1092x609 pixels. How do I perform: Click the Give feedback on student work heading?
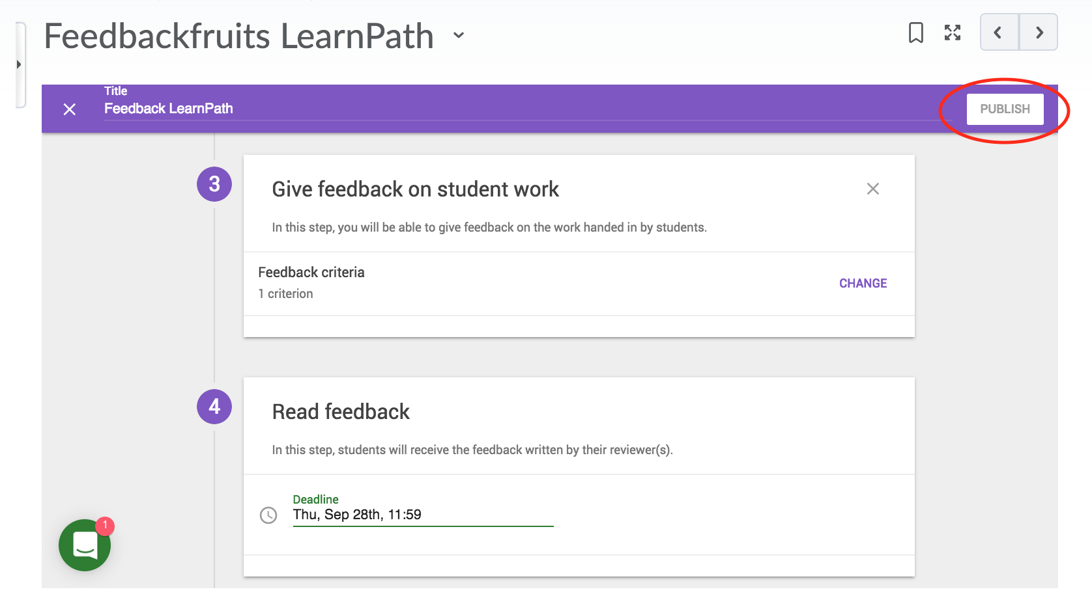pos(415,189)
